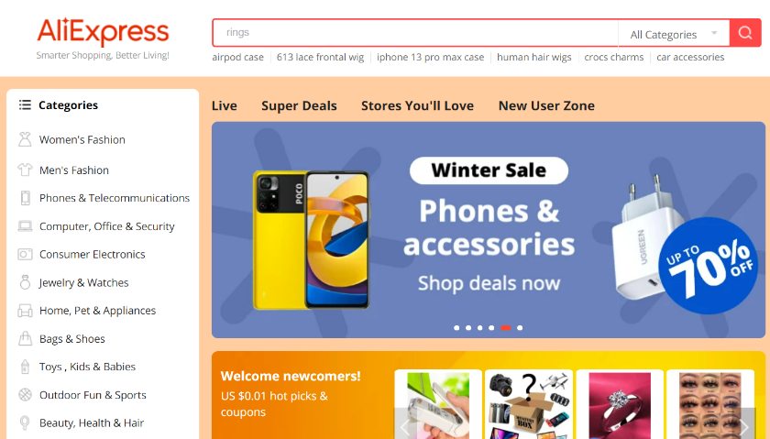Click the Categories list icon
Viewport: 770px width, 439px height.
tap(25, 104)
